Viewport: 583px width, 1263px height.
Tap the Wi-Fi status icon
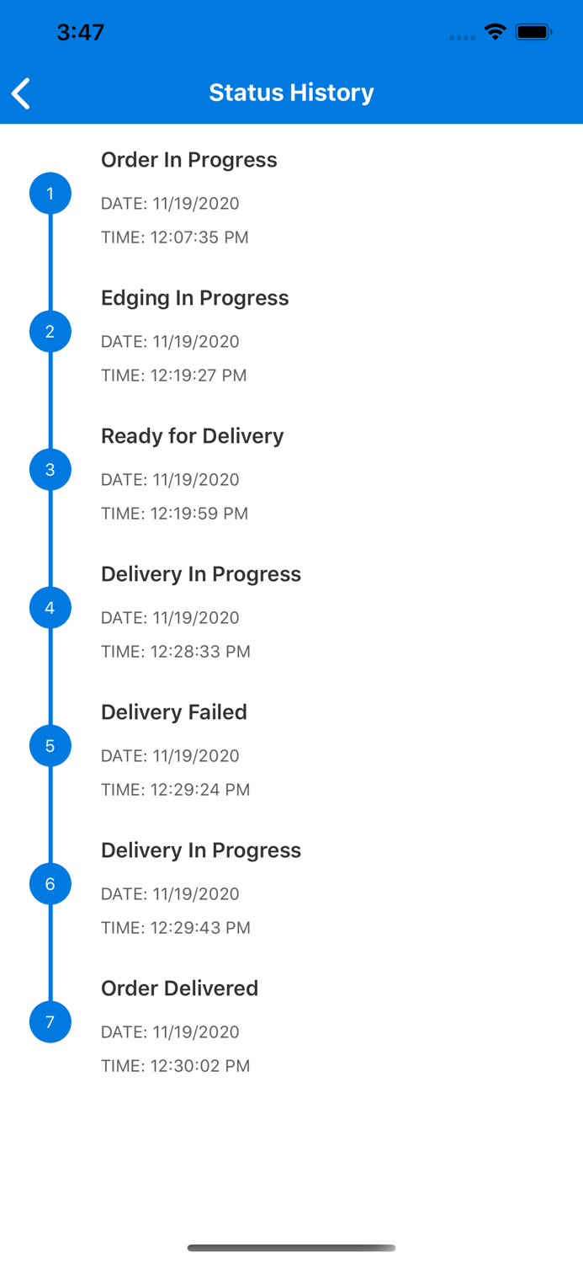click(495, 32)
